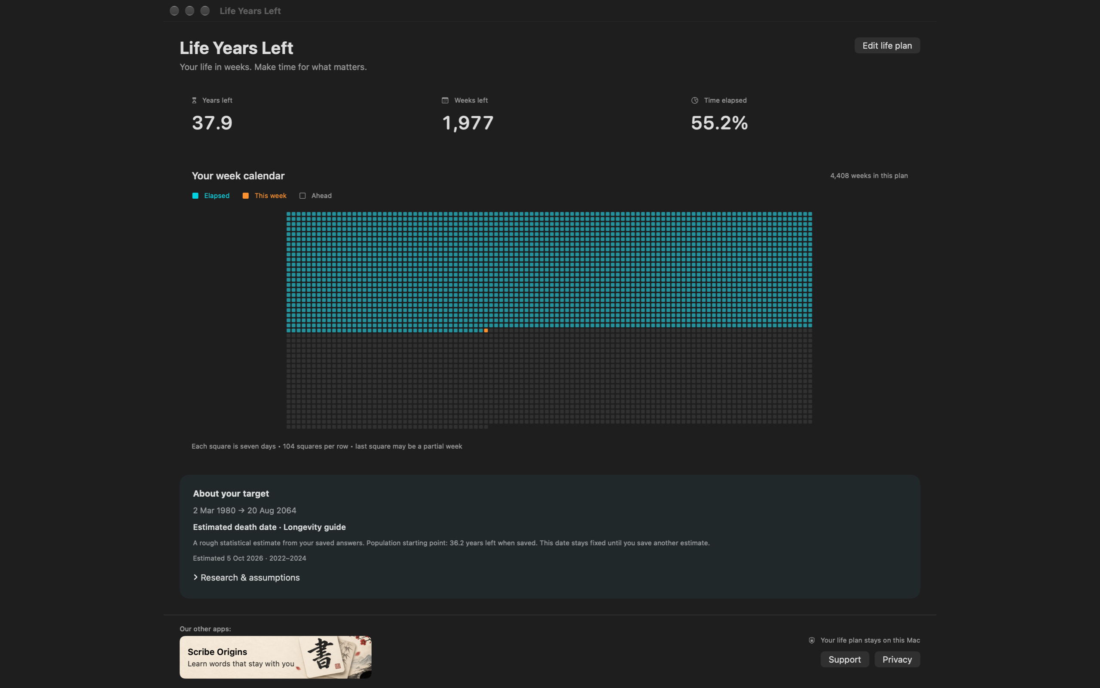Image resolution: width=1100 pixels, height=688 pixels.
Task: Click the '4,408 weeks in this plan' text
Action: 869,175
